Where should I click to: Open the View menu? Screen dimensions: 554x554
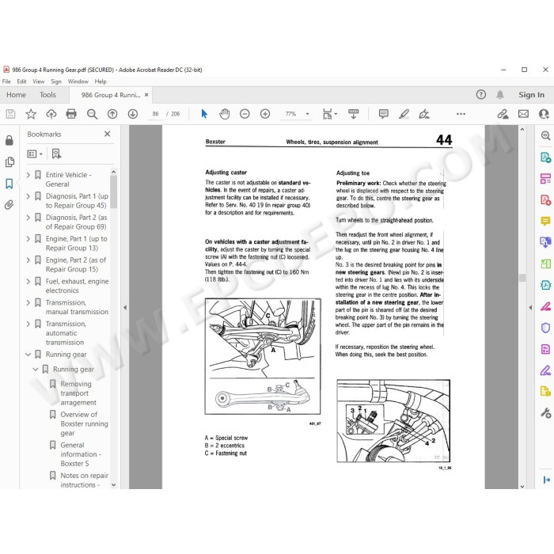click(39, 82)
